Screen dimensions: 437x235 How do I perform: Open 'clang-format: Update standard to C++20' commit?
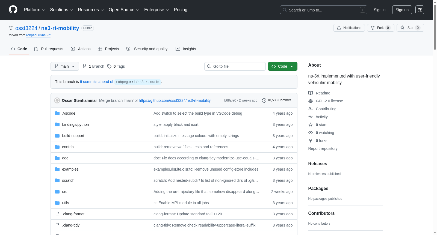[x=188, y=214]
